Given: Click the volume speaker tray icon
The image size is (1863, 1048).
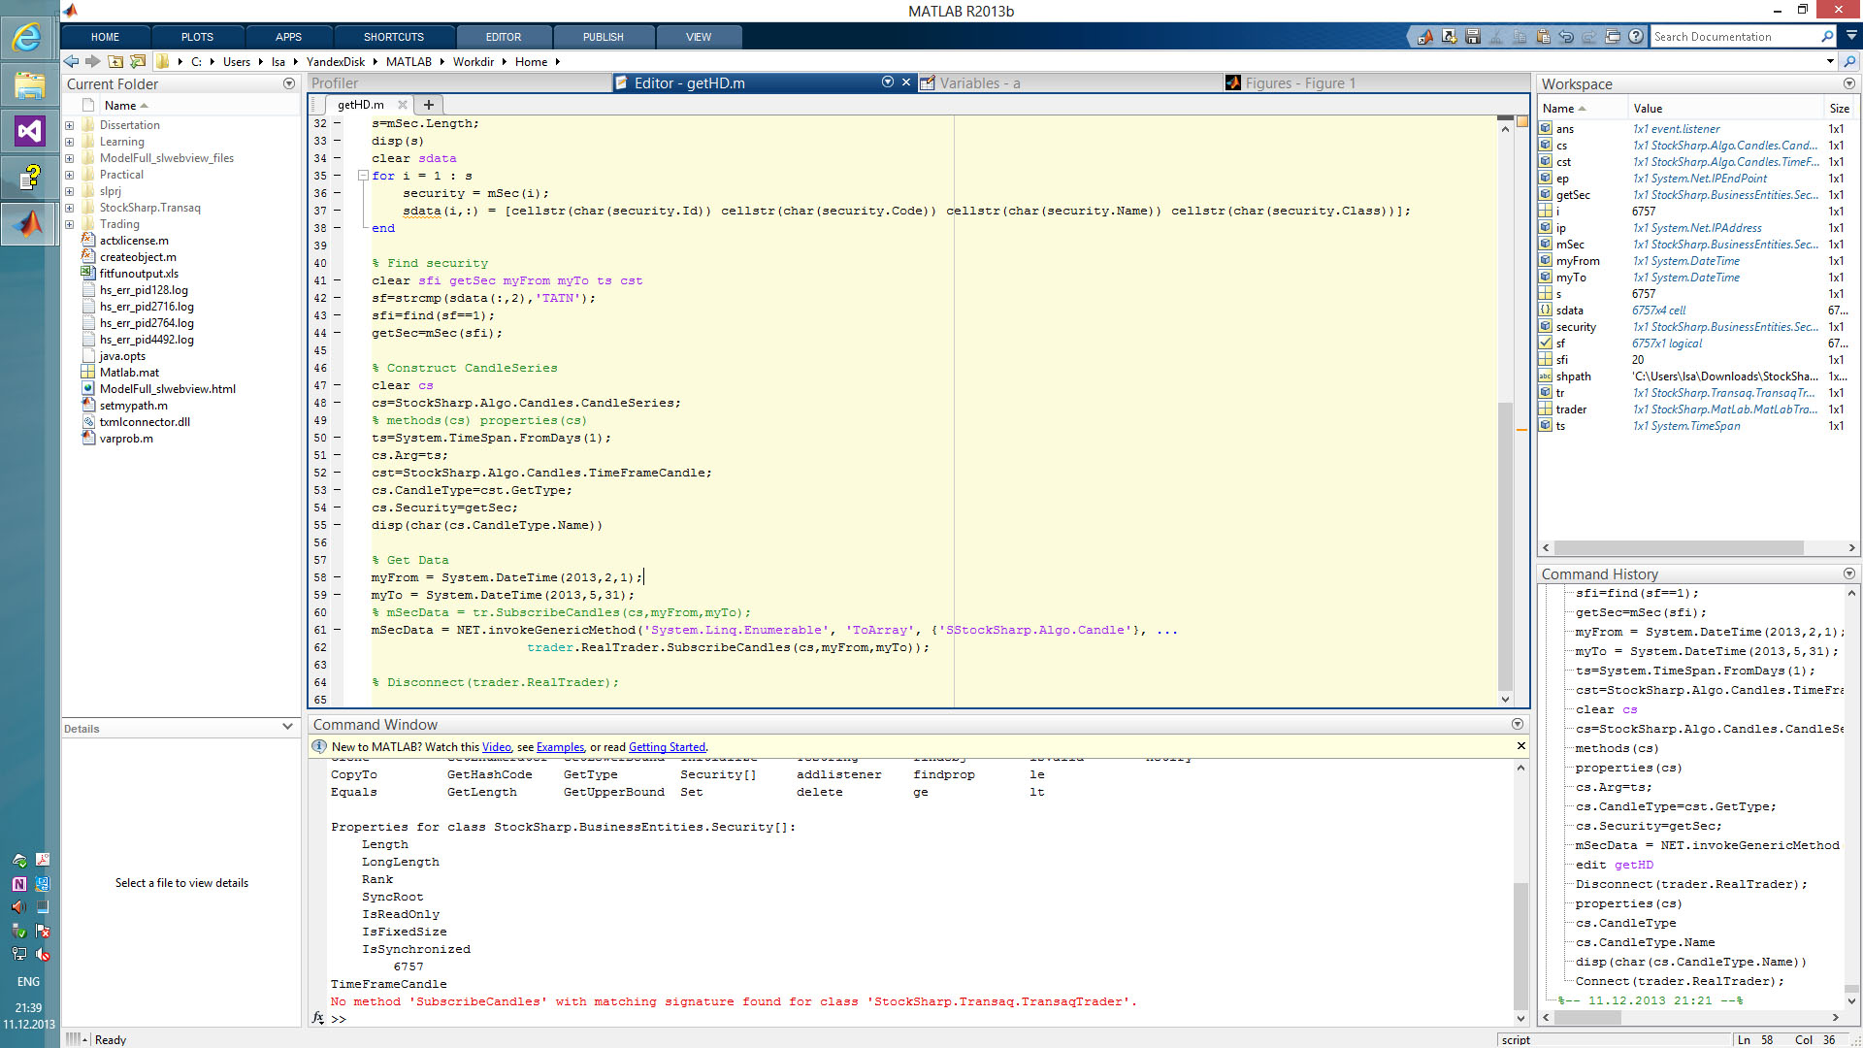Looking at the screenshot, I should pyautogui.click(x=18, y=906).
